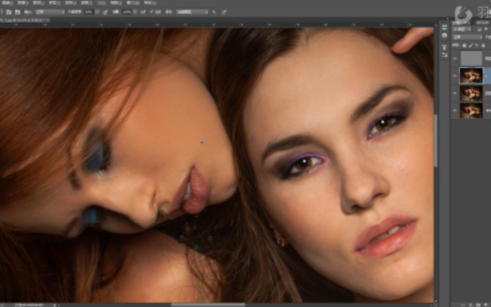
Task: Open the View menu, eighth in menu bar
Action: click(x=116, y=3)
